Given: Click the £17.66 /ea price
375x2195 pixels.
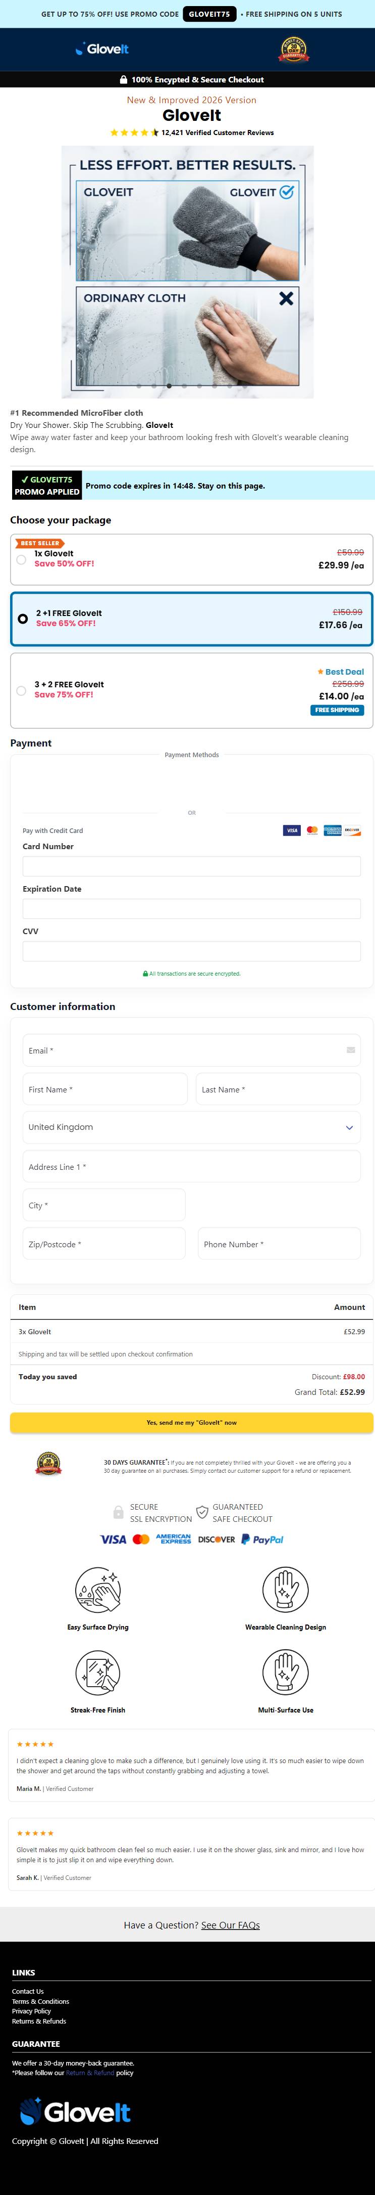Looking at the screenshot, I should click(x=341, y=625).
